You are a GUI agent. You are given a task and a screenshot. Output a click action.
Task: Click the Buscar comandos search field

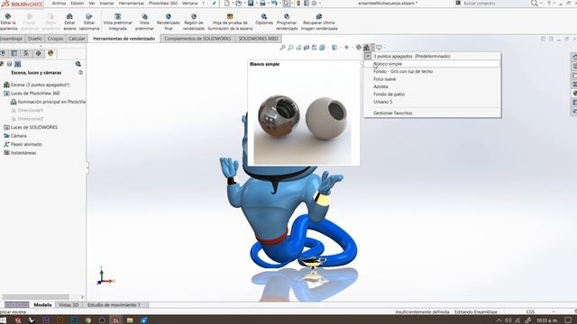(491, 4)
